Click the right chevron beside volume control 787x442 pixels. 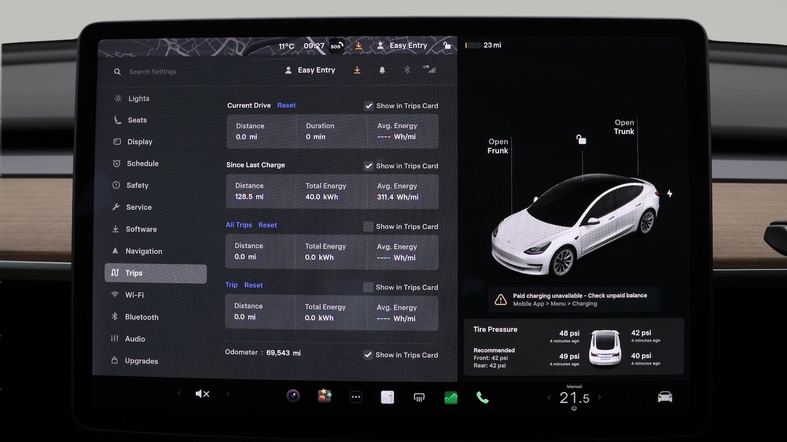tap(228, 394)
